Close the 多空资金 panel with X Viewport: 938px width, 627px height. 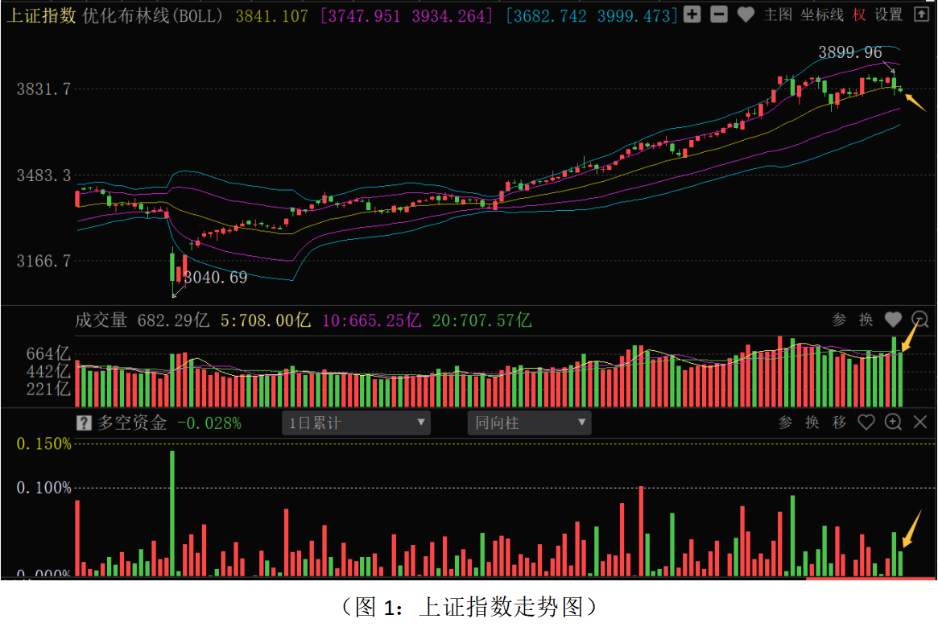[x=920, y=423]
